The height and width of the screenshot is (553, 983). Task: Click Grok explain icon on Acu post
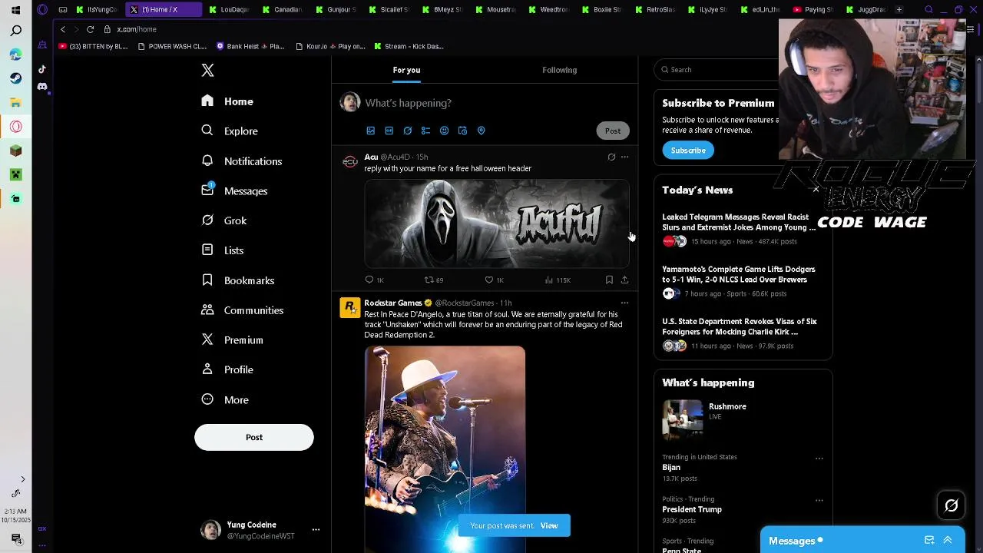[x=611, y=157]
